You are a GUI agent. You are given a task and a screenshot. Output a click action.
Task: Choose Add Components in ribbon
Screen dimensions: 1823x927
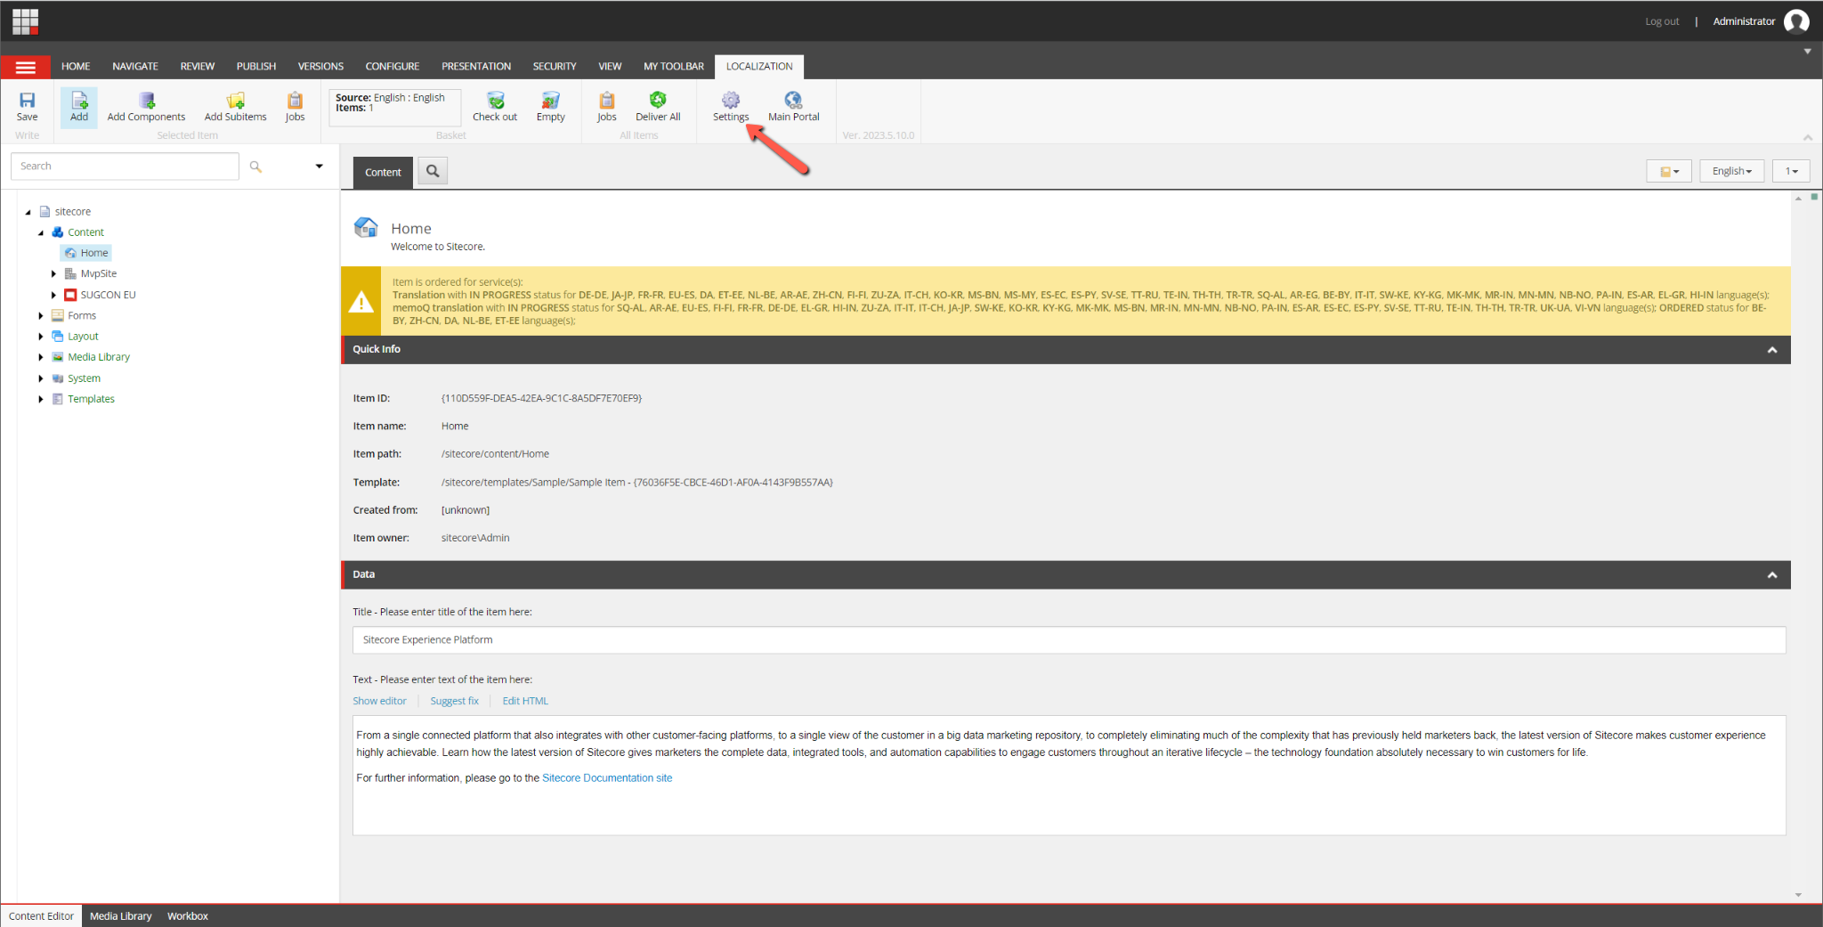146,106
